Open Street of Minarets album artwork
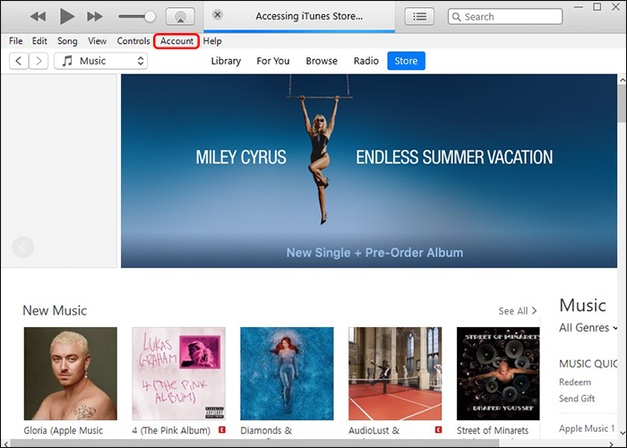The height and width of the screenshot is (448, 627). pos(498,374)
